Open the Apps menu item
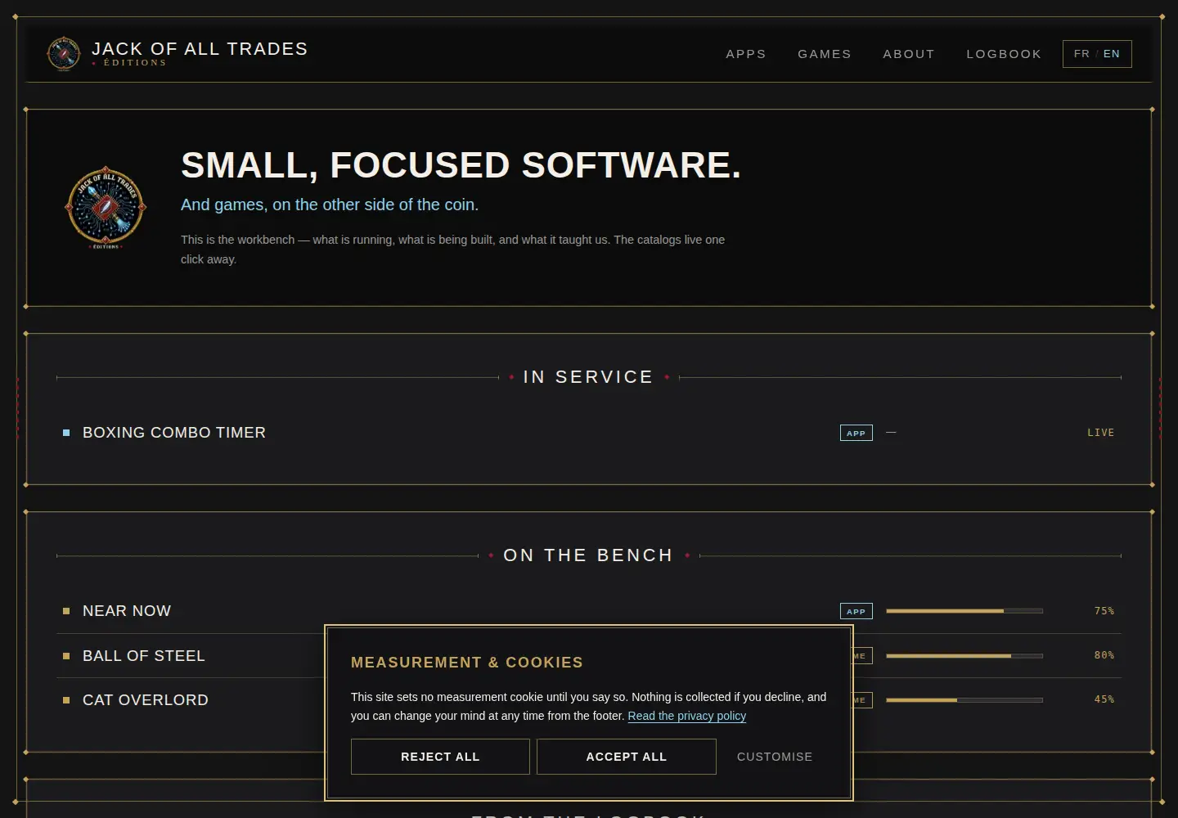The width and height of the screenshot is (1178, 818). [746, 54]
